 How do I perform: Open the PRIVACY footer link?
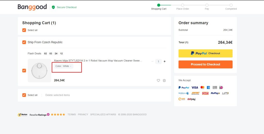point(83,114)
